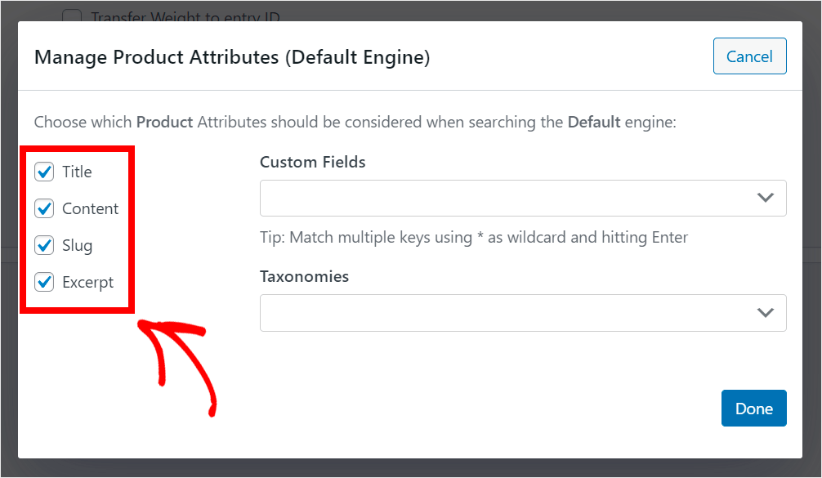Click the Taxonomies heading label
This screenshot has width=822, height=478.
point(304,276)
